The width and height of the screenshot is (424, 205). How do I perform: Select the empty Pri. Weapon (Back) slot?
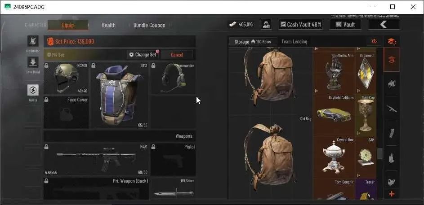tap(96, 189)
